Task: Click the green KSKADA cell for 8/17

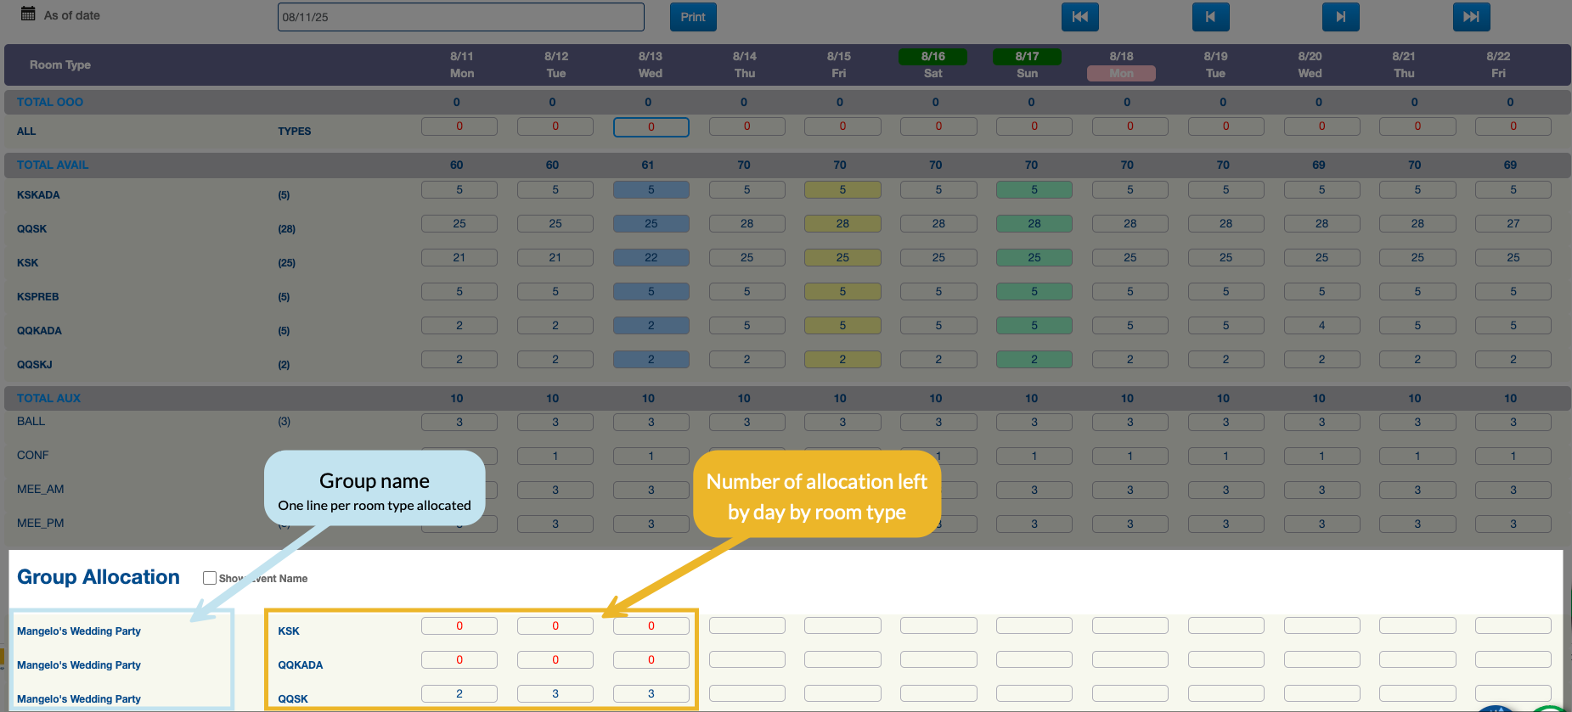Action: [x=1034, y=189]
